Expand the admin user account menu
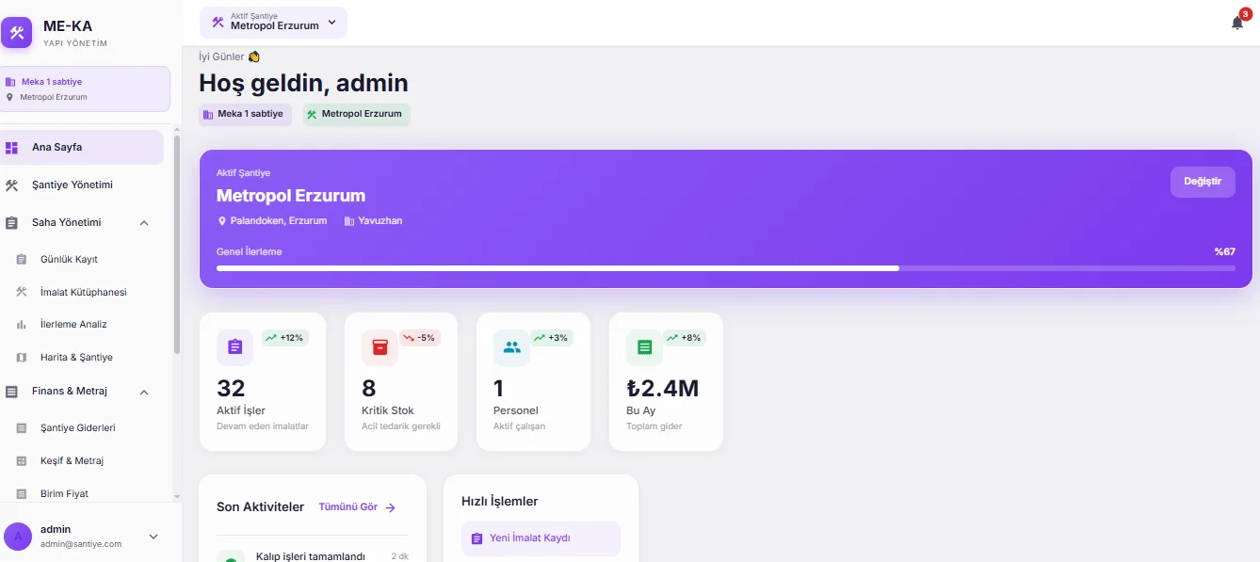1260x562 pixels. click(x=153, y=537)
